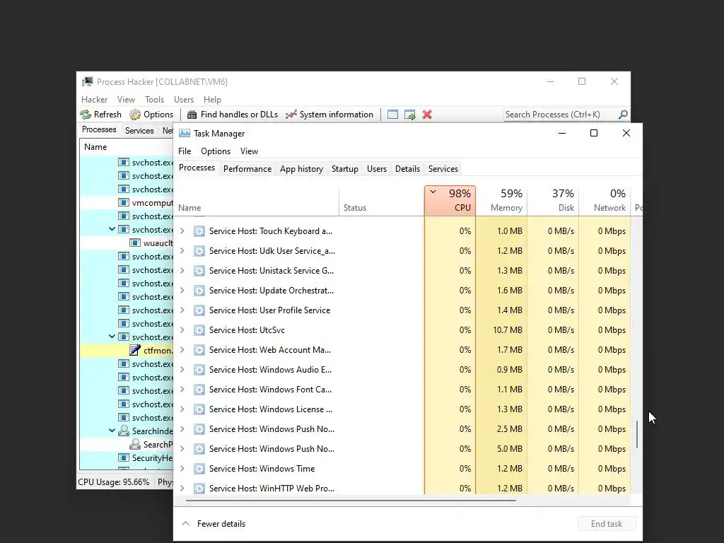Image resolution: width=724 pixels, height=543 pixels.
Task: Click Task Manager vertical scrollbar thumb
Action: coord(637,434)
